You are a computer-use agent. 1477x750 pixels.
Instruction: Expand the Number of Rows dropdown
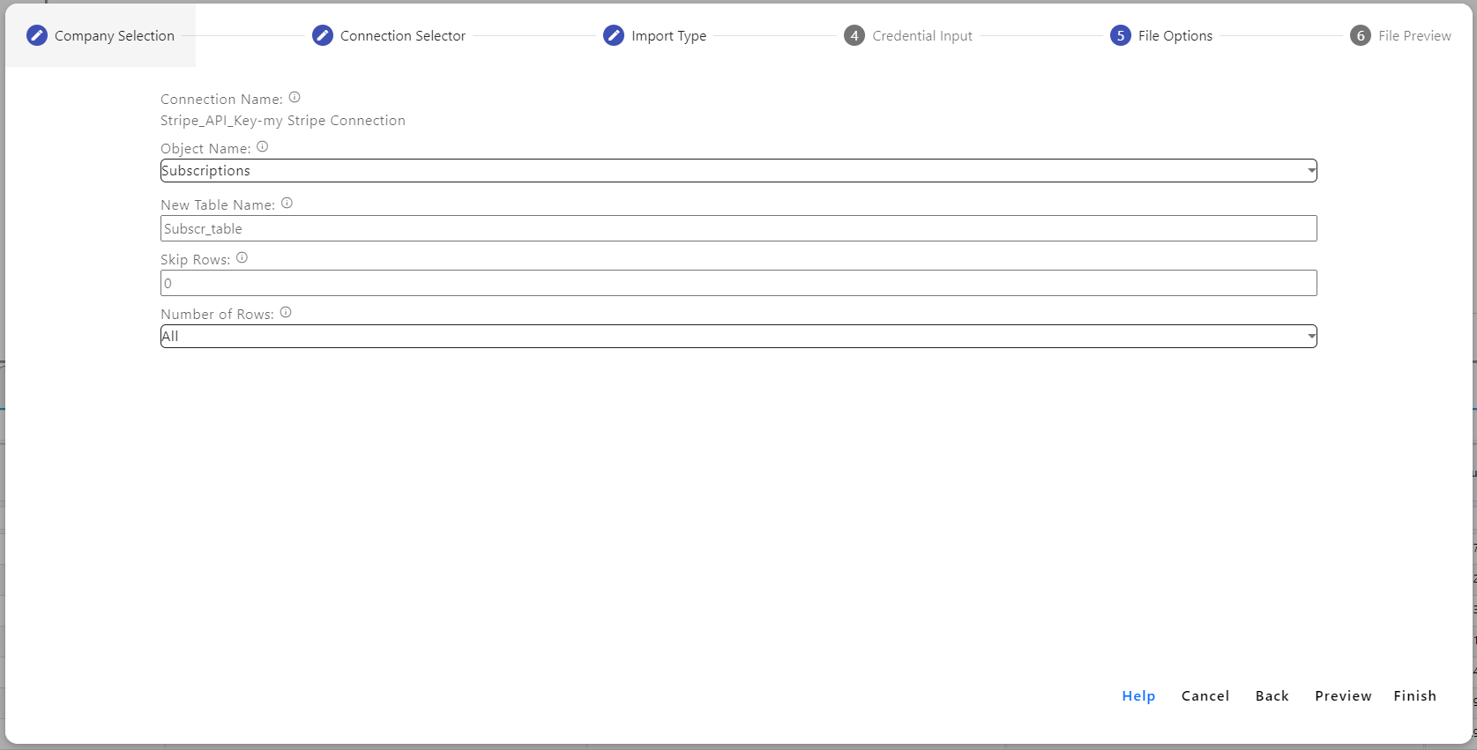tap(738, 337)
